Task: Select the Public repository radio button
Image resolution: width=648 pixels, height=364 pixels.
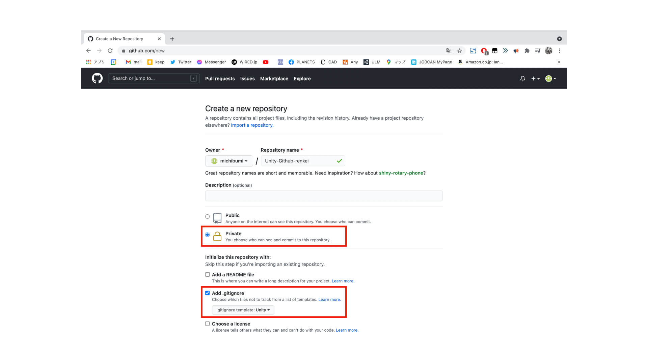Action: click(207, 216)
